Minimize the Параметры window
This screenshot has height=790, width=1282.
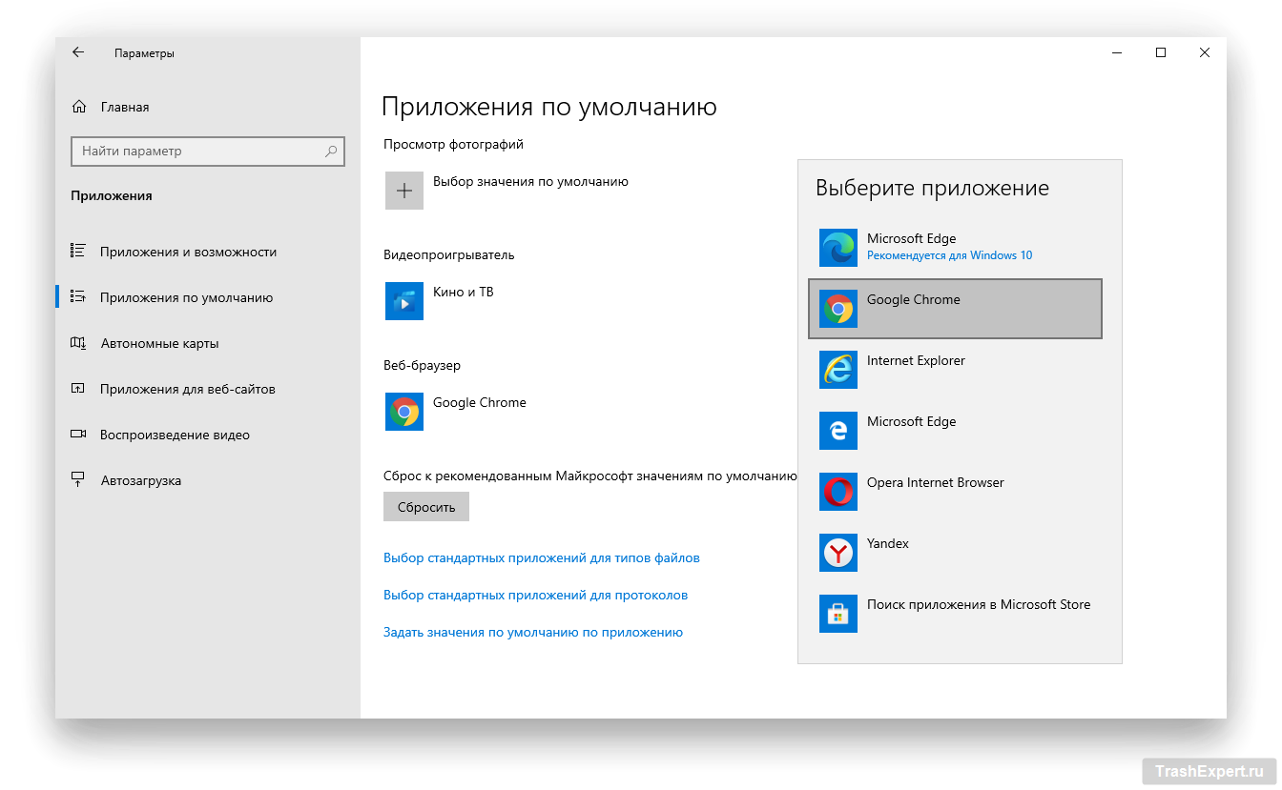click(x=1117, y=53)
